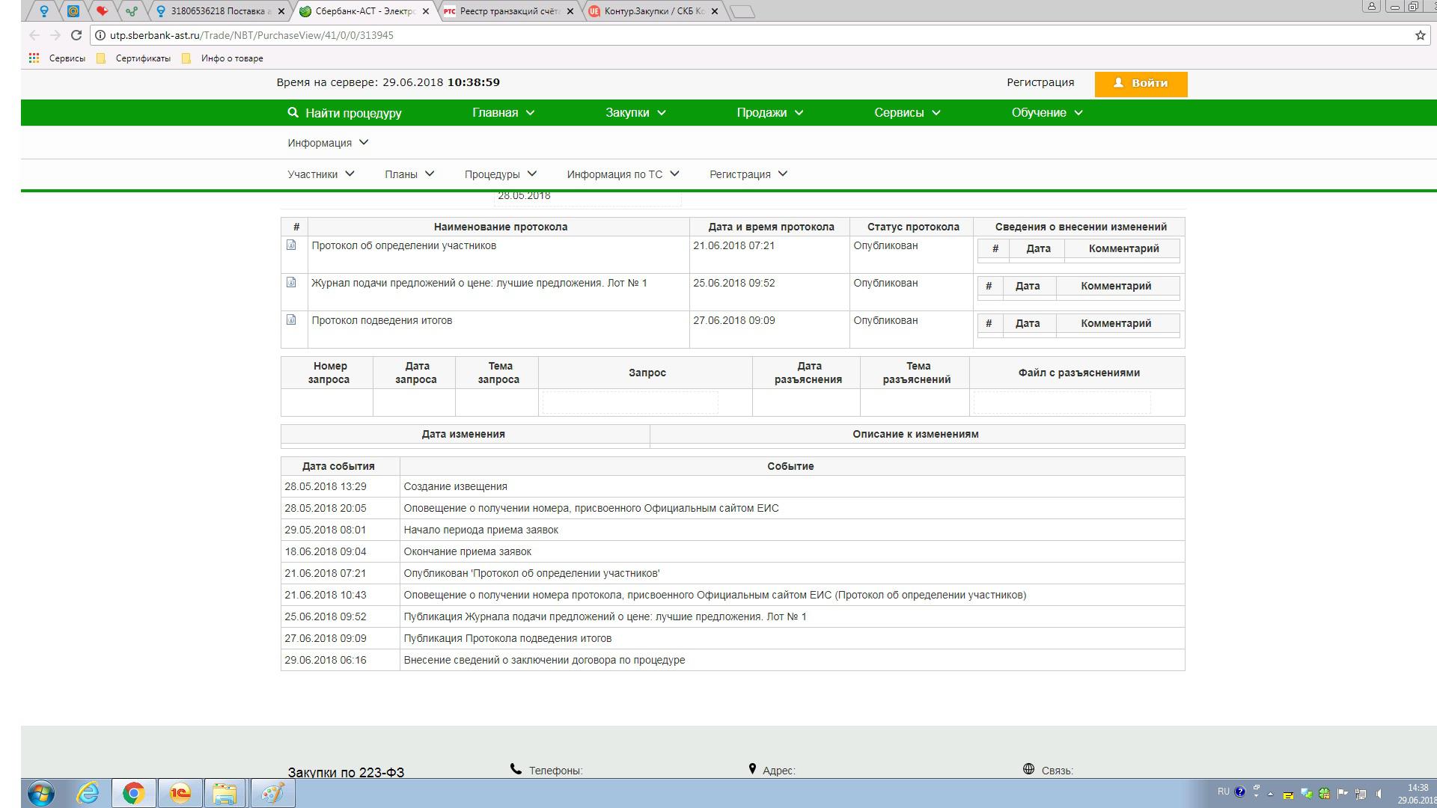
Task: Expand the Процедуры submenu
Action: (x=500, y=174)
